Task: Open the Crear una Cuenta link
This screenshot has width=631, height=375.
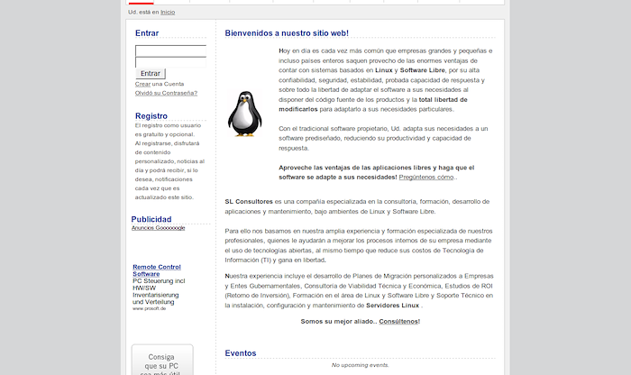Action: 142,84
